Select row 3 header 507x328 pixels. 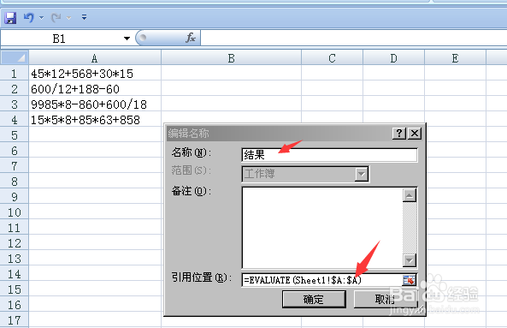15,104
